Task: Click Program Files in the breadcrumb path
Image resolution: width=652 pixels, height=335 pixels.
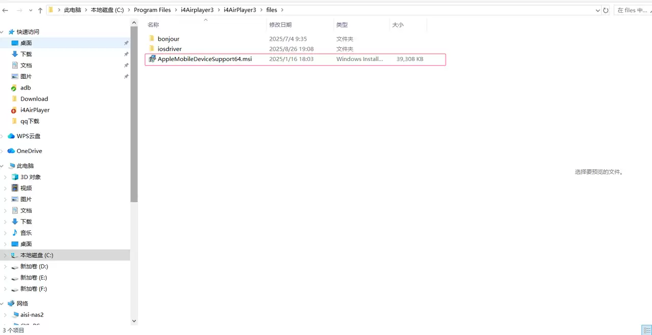Action: tap(152, 10)
